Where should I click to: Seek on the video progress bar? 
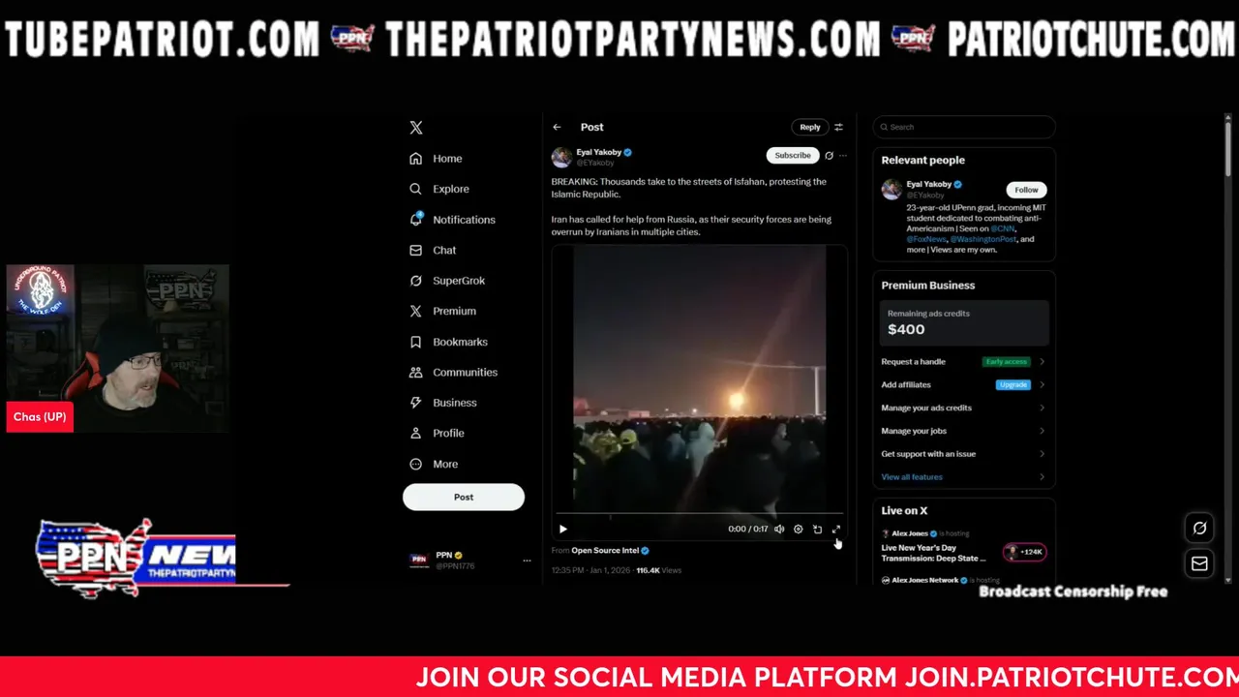tap(699, 515)
